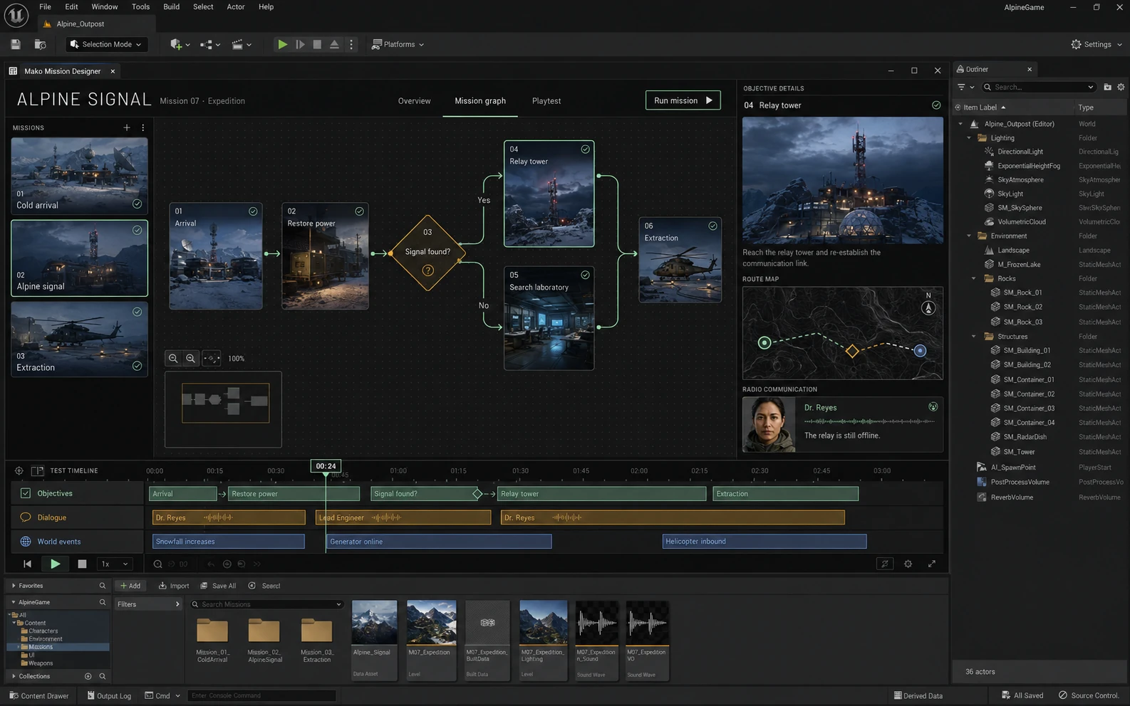
Task: Open the Platforms dropdown
Action: [x=398, y=44]
